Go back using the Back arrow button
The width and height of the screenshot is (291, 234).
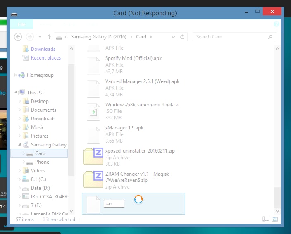18,37
